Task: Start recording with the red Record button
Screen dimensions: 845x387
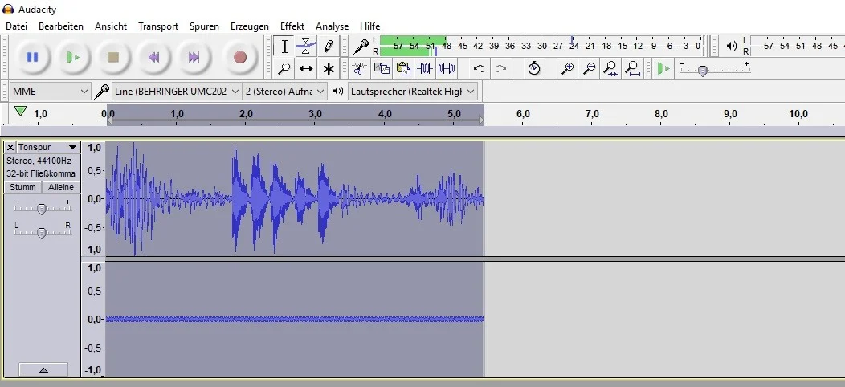Action: pyautogui.click(x=240, y=56)
